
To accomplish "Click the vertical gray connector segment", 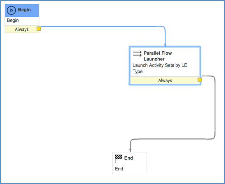I will [x=215, y=108].
